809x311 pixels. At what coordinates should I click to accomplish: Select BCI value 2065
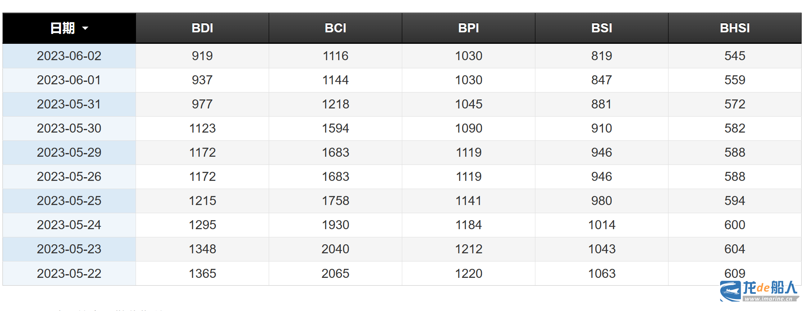pos(335,273)
